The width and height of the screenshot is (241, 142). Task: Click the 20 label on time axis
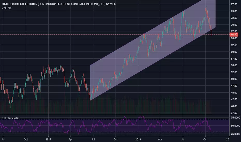coord(228,139)
